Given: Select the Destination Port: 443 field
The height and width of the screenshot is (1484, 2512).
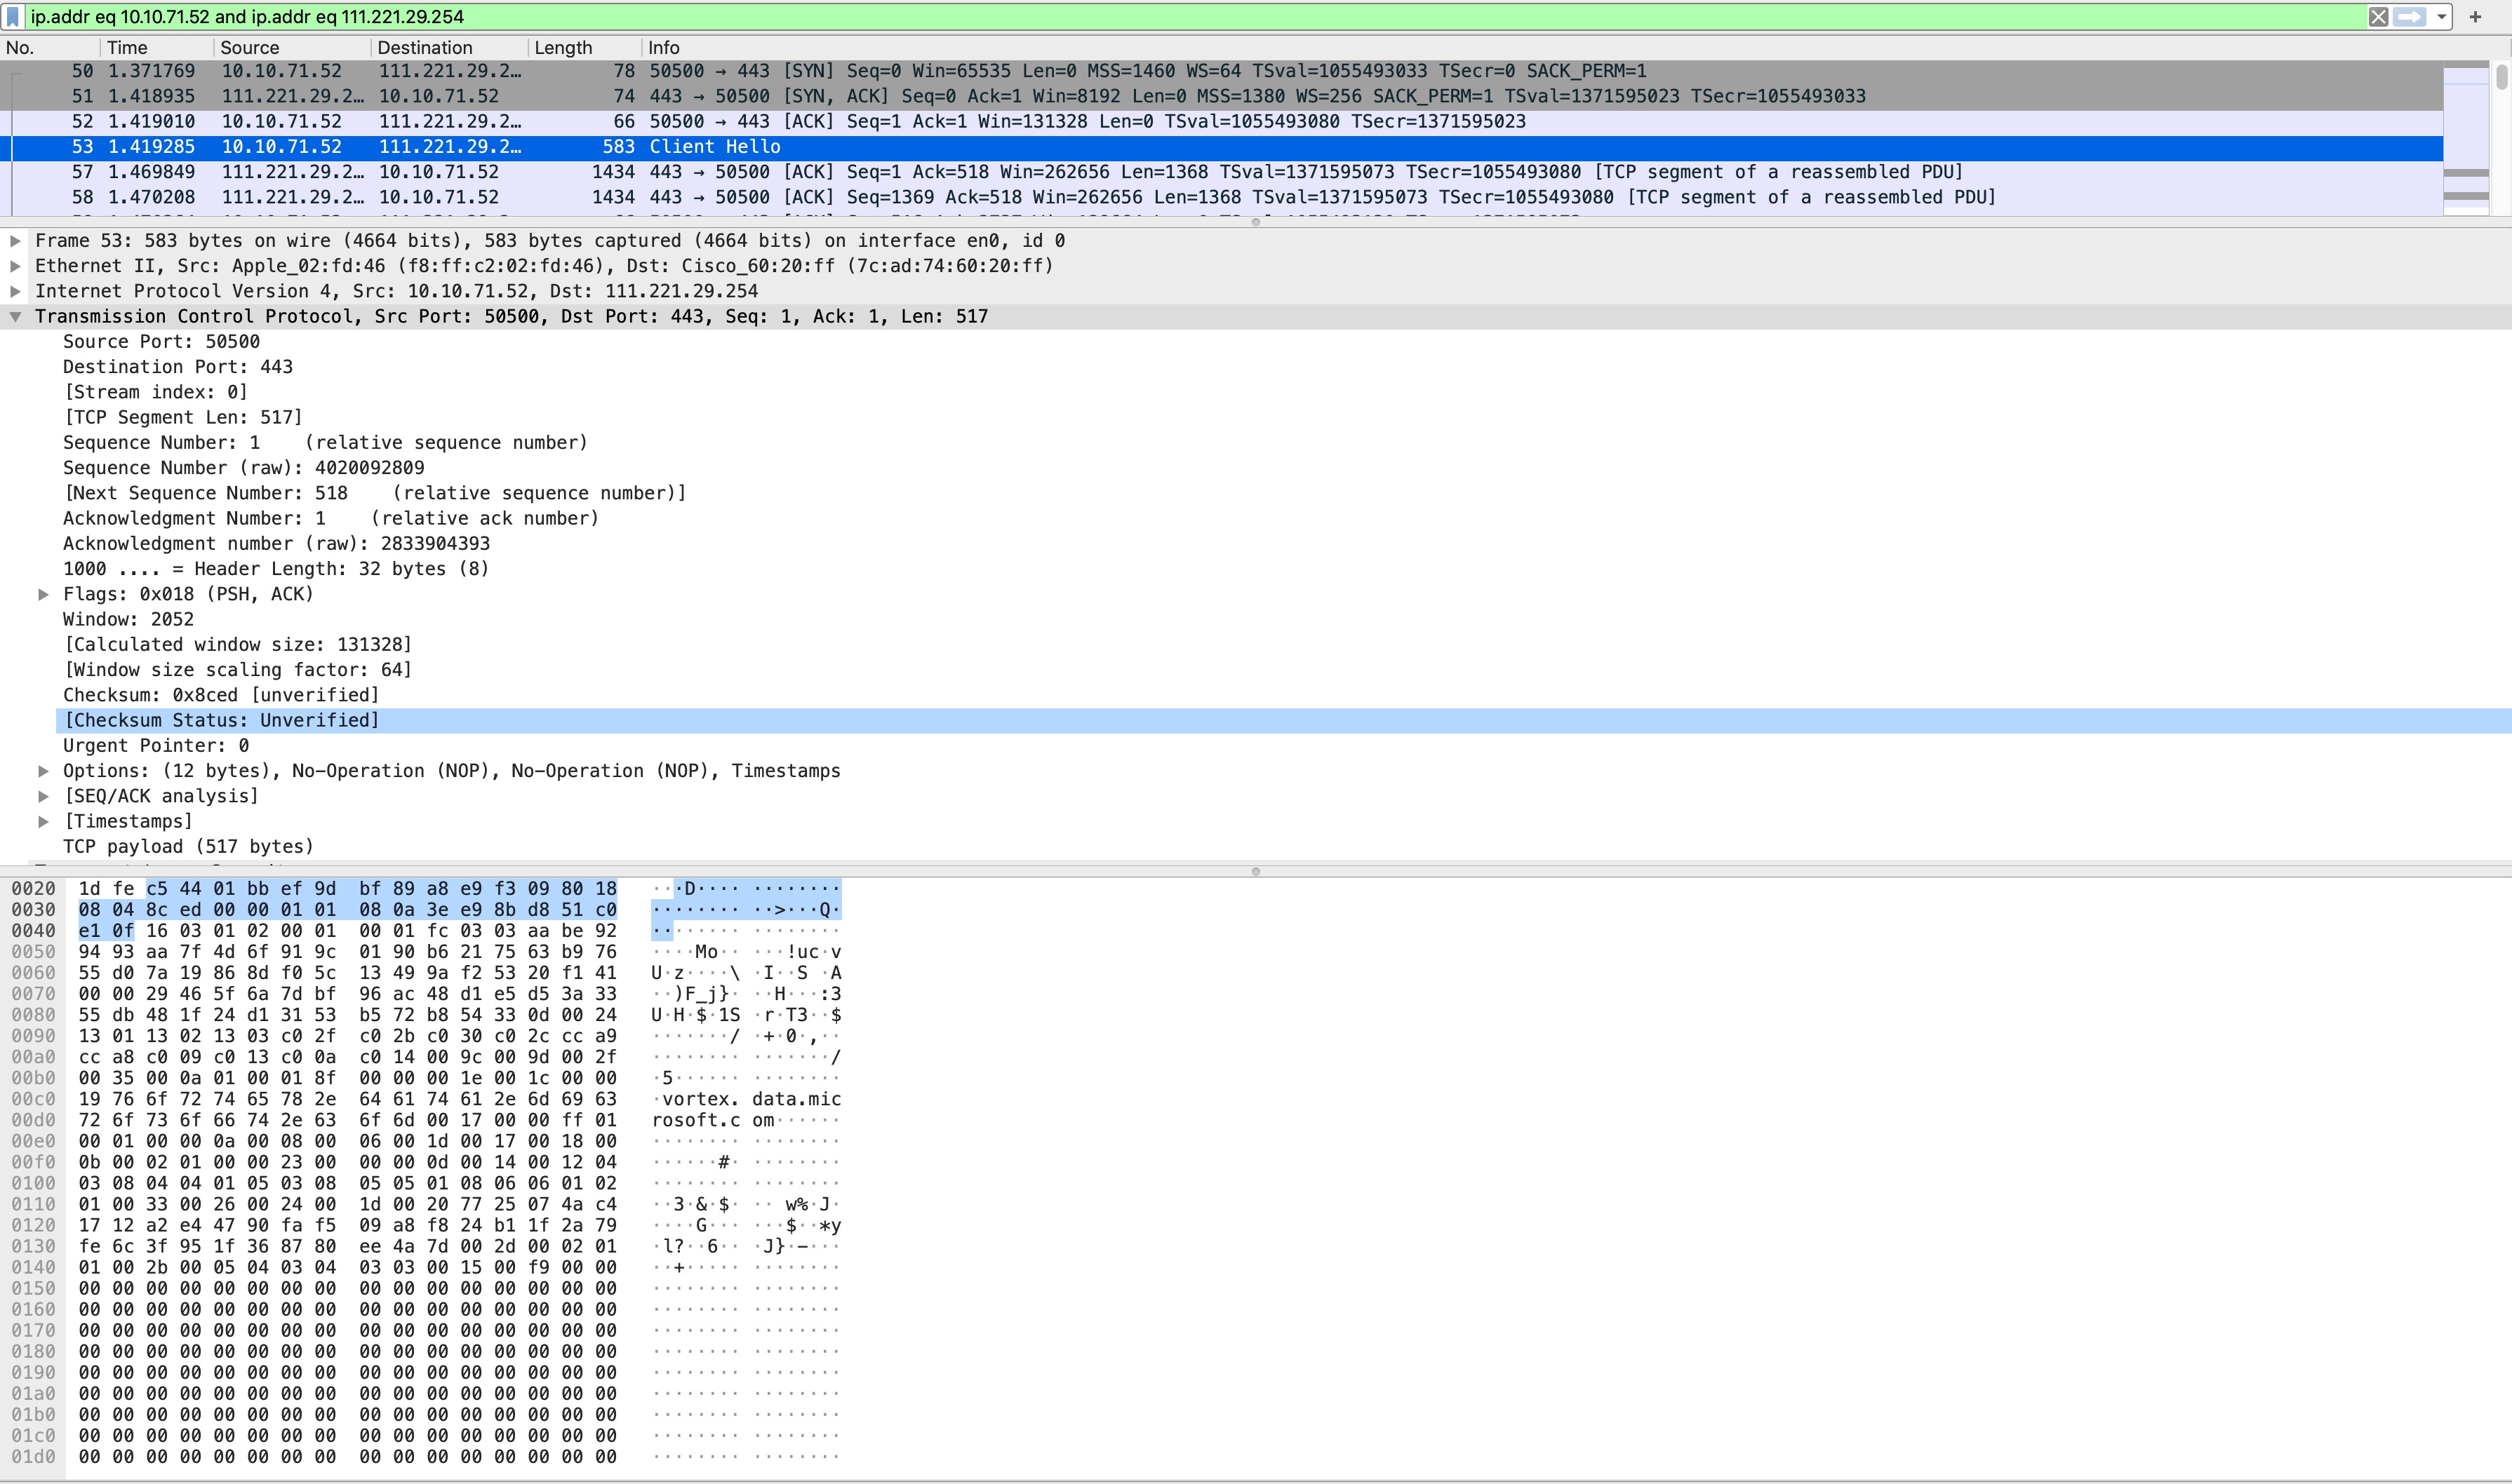Looking at the screenshot, I should tap(178, 367).
